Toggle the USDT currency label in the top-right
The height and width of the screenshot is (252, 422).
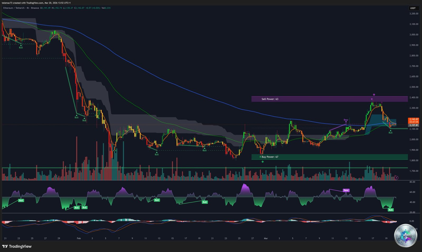(x=413, y=8)
